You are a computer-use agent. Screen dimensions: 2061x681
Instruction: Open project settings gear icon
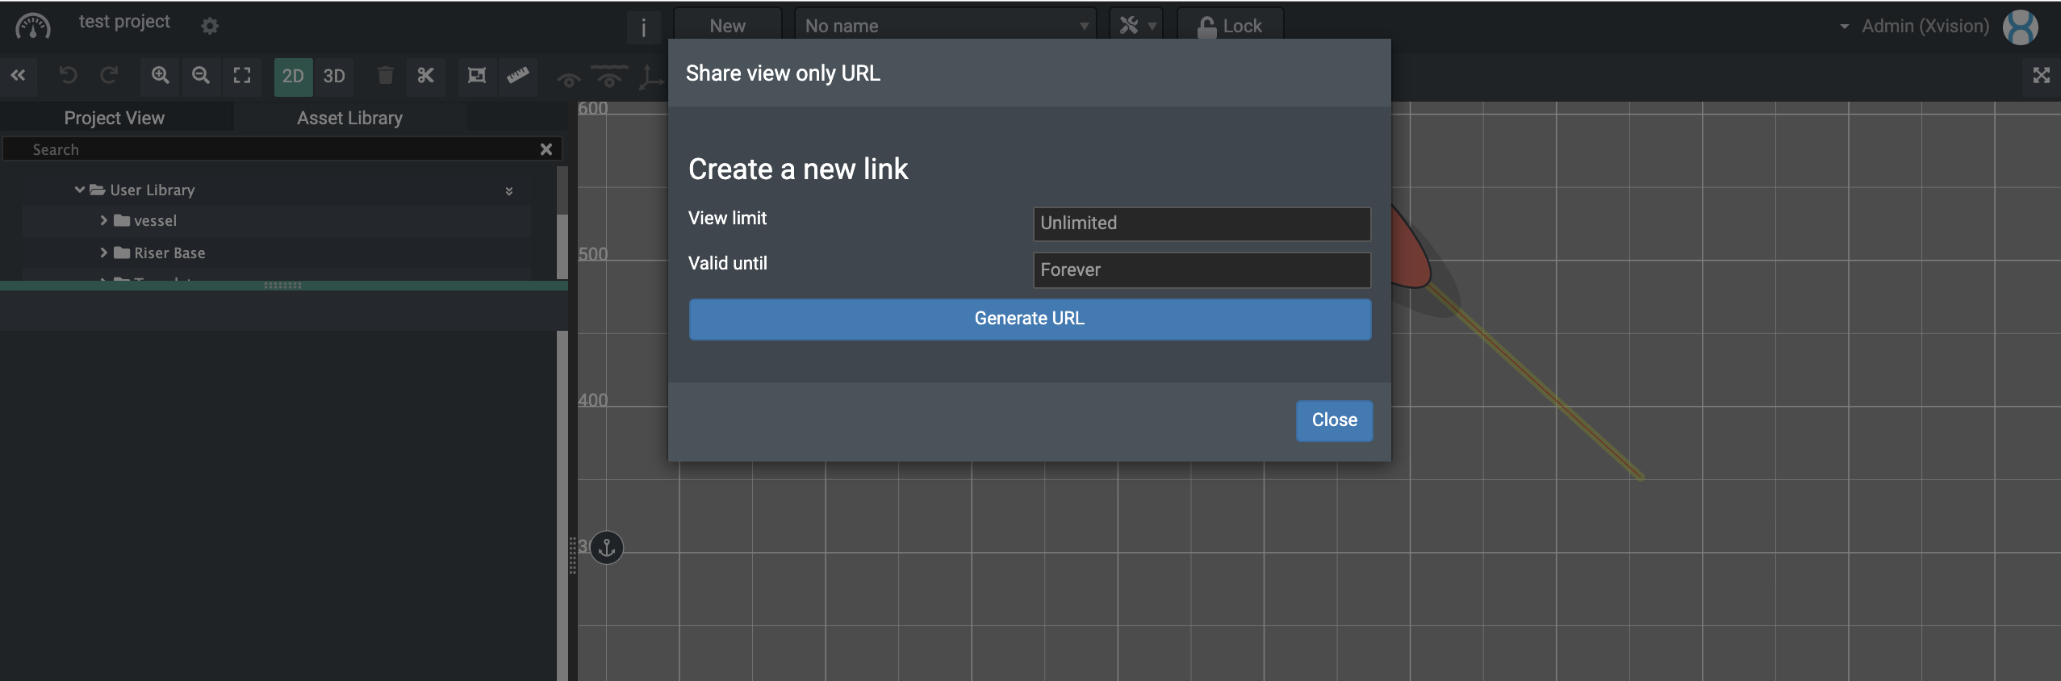click(210, 26)
